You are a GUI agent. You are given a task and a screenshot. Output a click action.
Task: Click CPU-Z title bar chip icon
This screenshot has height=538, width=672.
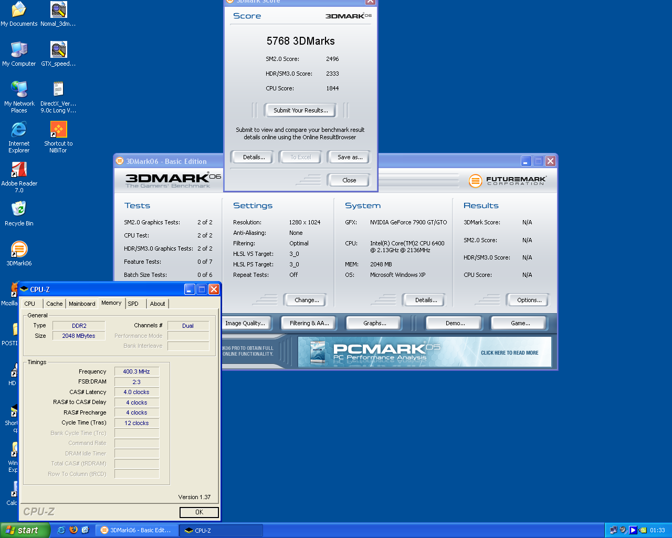click(24, 289)
